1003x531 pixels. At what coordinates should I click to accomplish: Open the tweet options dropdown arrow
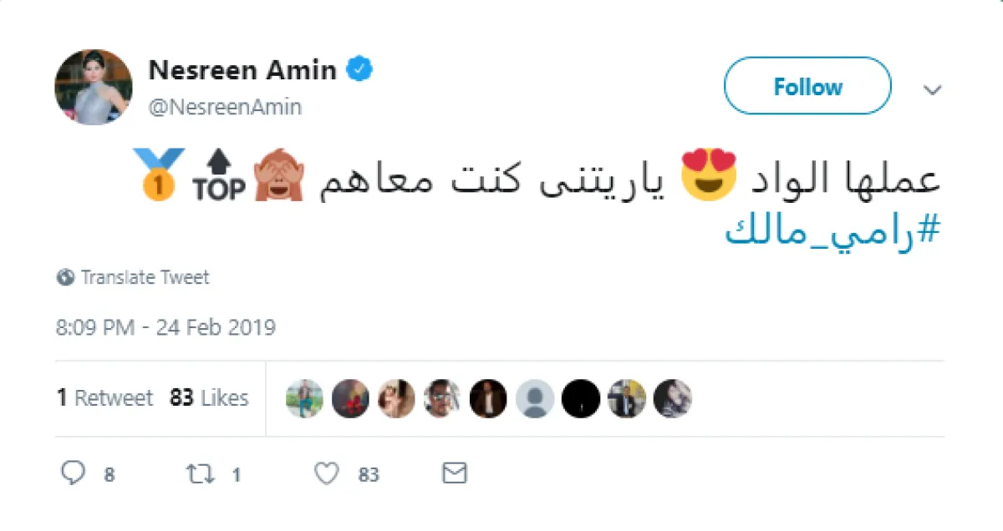click(x=933, y=89)
